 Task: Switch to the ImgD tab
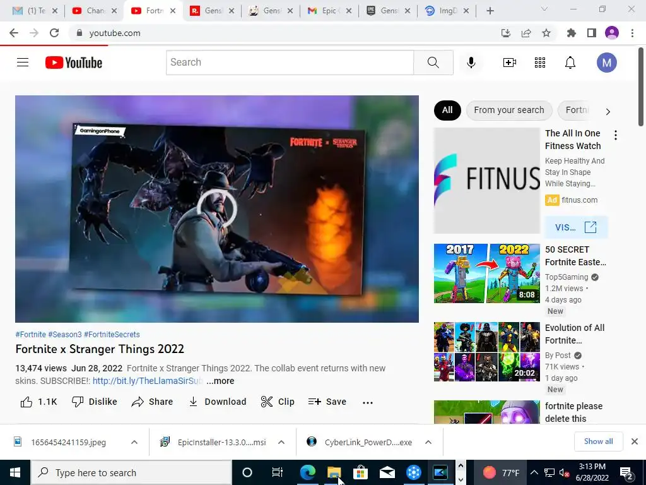447,11
